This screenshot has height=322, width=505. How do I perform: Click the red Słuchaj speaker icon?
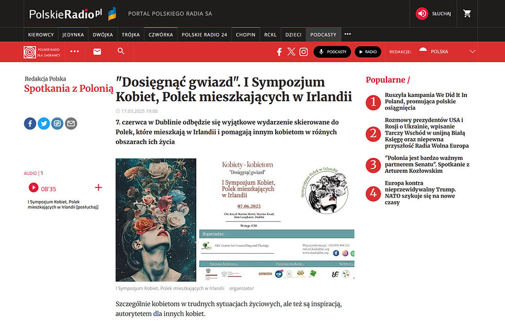[x=422, y=13]
